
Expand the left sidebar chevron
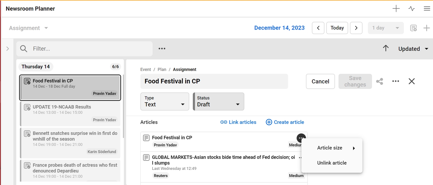tap(8, 49)
